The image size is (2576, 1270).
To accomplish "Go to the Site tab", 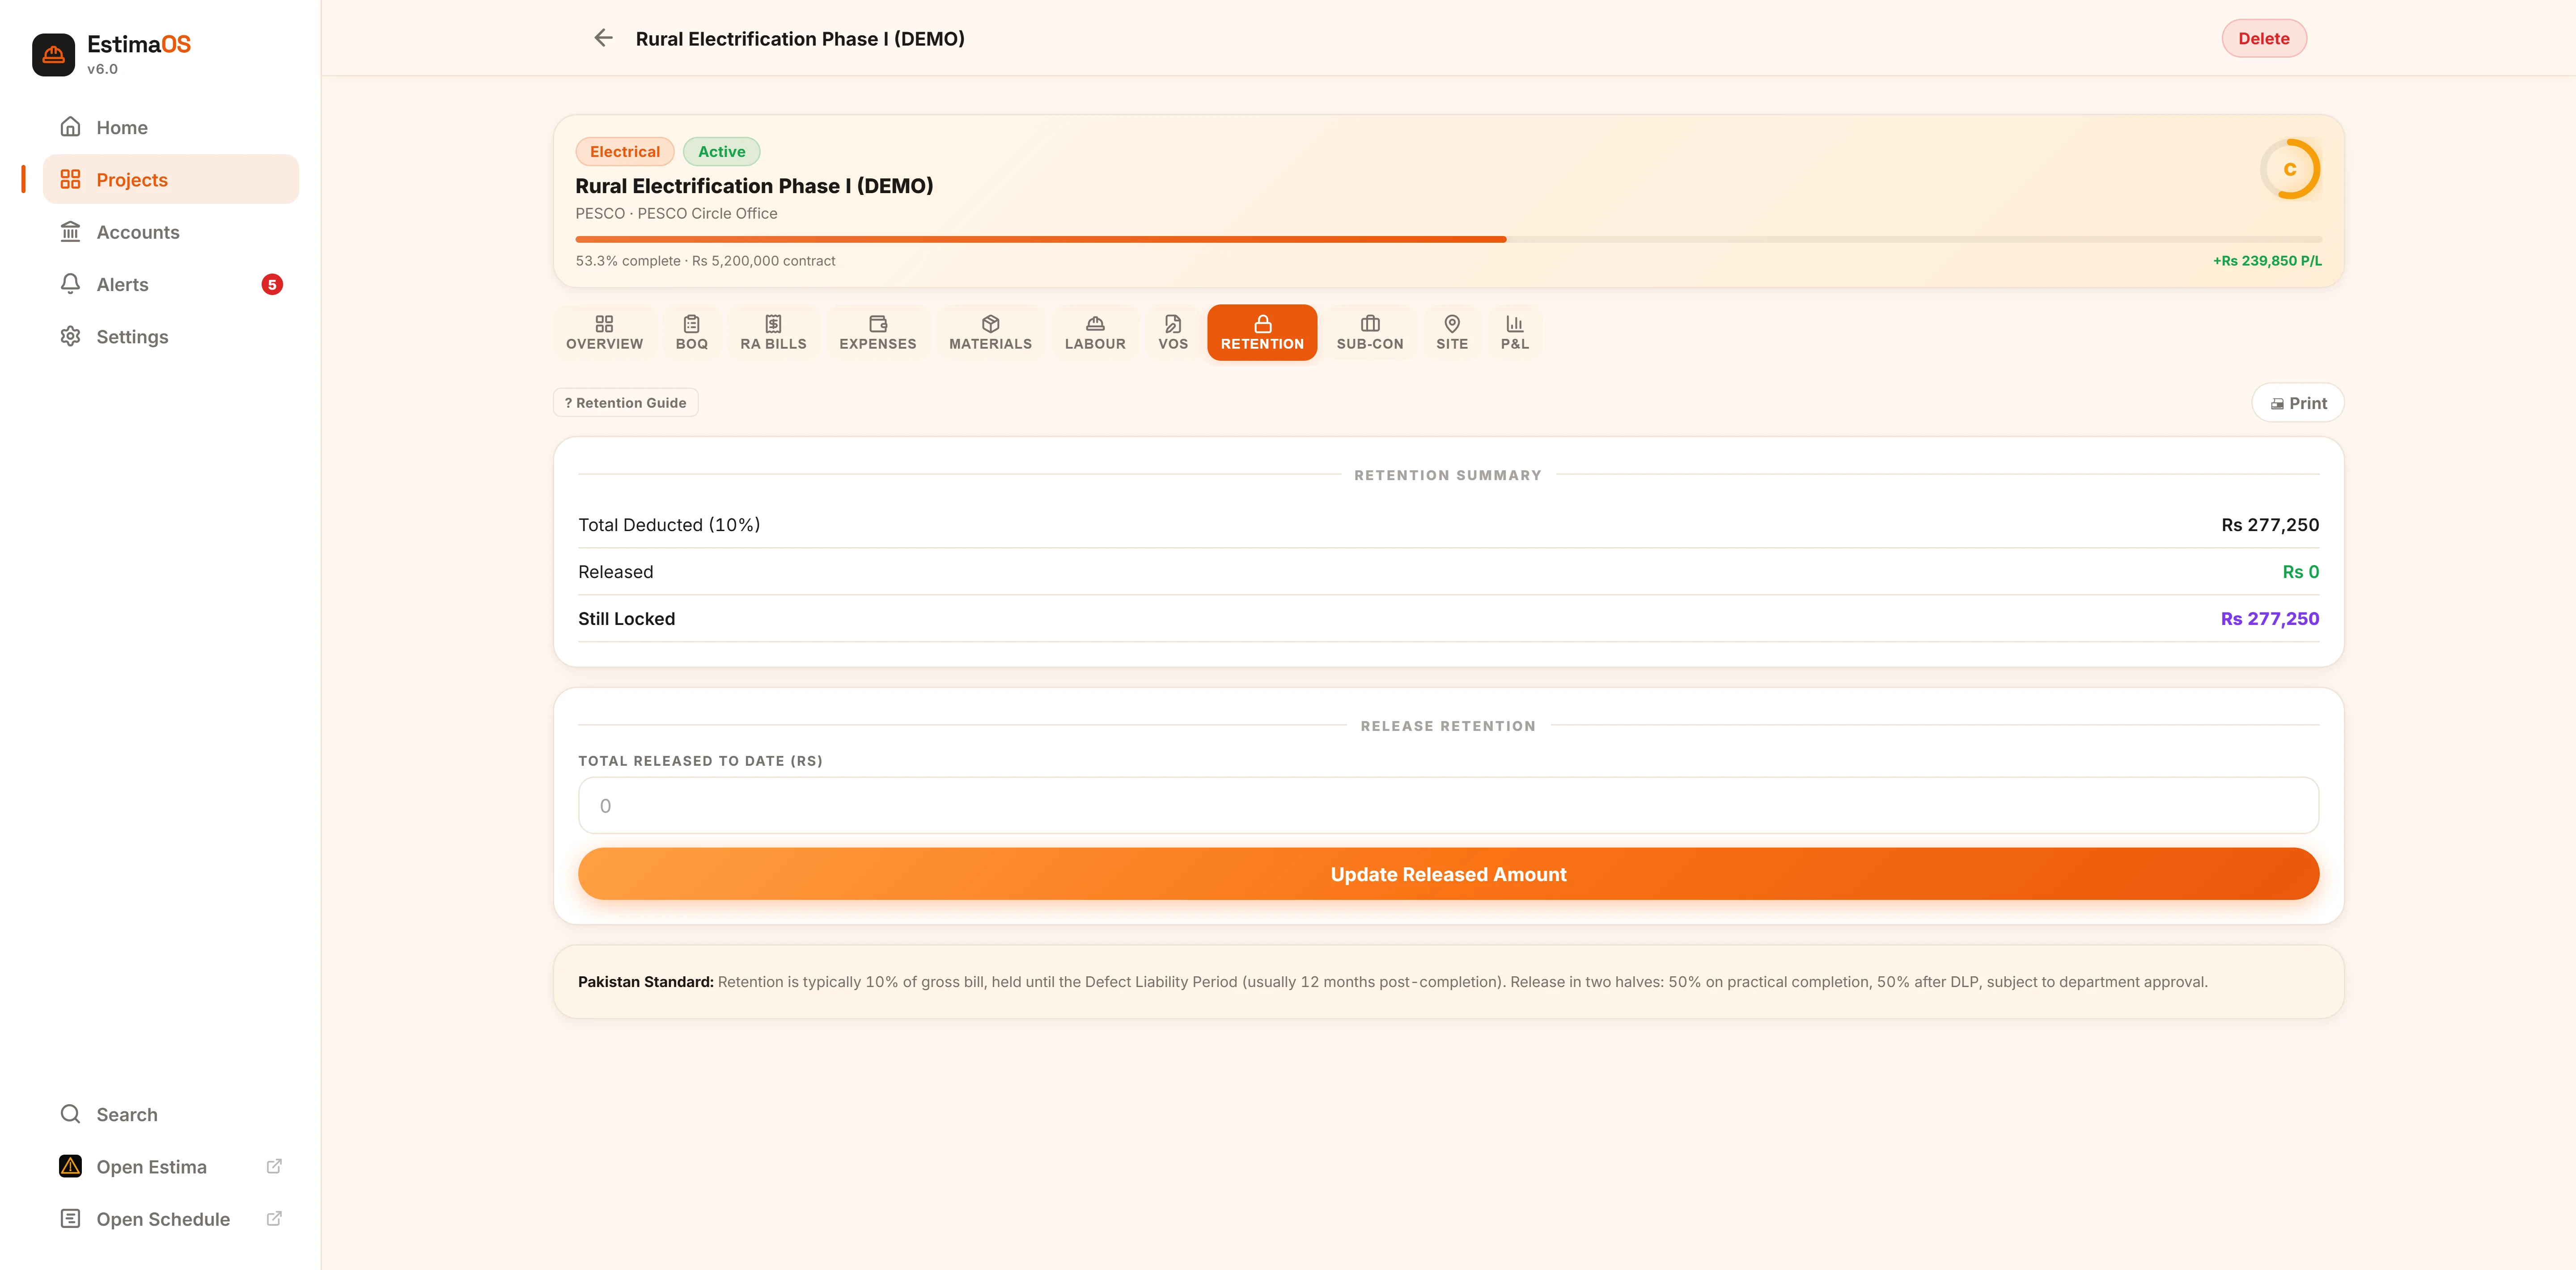I will pyautogui.click(x=1452, y=333).
